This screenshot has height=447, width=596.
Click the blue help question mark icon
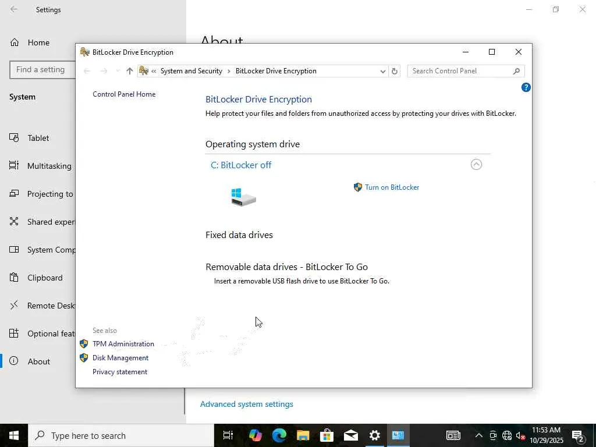click(x=526, y=87)
